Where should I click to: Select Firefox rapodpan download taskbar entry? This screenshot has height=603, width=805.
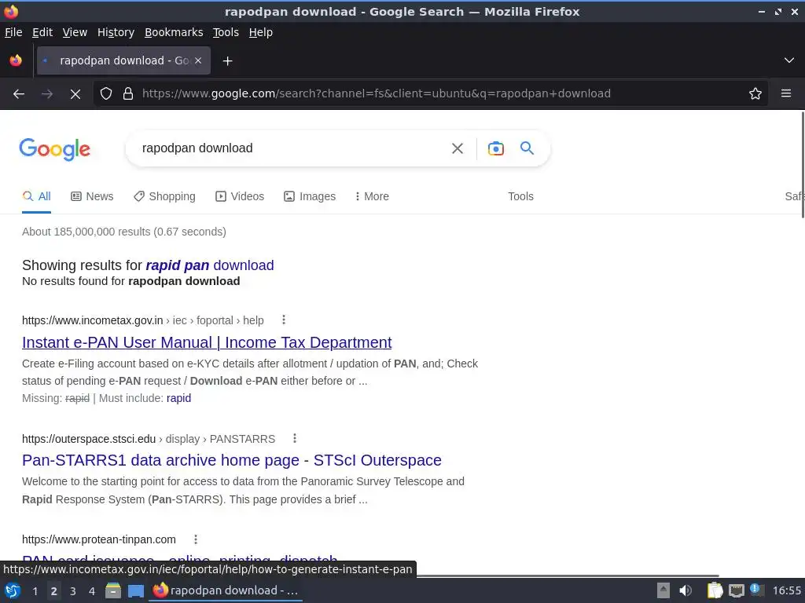click(x=226, y=590)
